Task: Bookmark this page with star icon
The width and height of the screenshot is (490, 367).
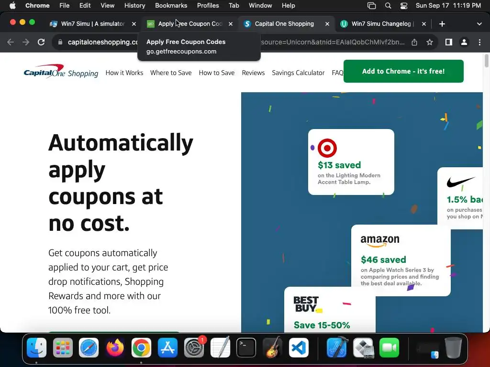Action: click(430, 42)
